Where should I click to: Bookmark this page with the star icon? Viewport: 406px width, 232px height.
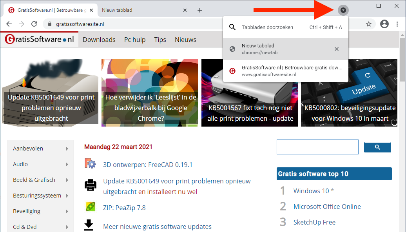tap(369, 24)
